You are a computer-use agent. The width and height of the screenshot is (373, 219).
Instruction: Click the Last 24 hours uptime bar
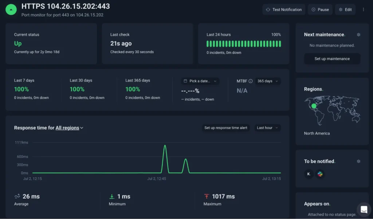click(244, 44)
